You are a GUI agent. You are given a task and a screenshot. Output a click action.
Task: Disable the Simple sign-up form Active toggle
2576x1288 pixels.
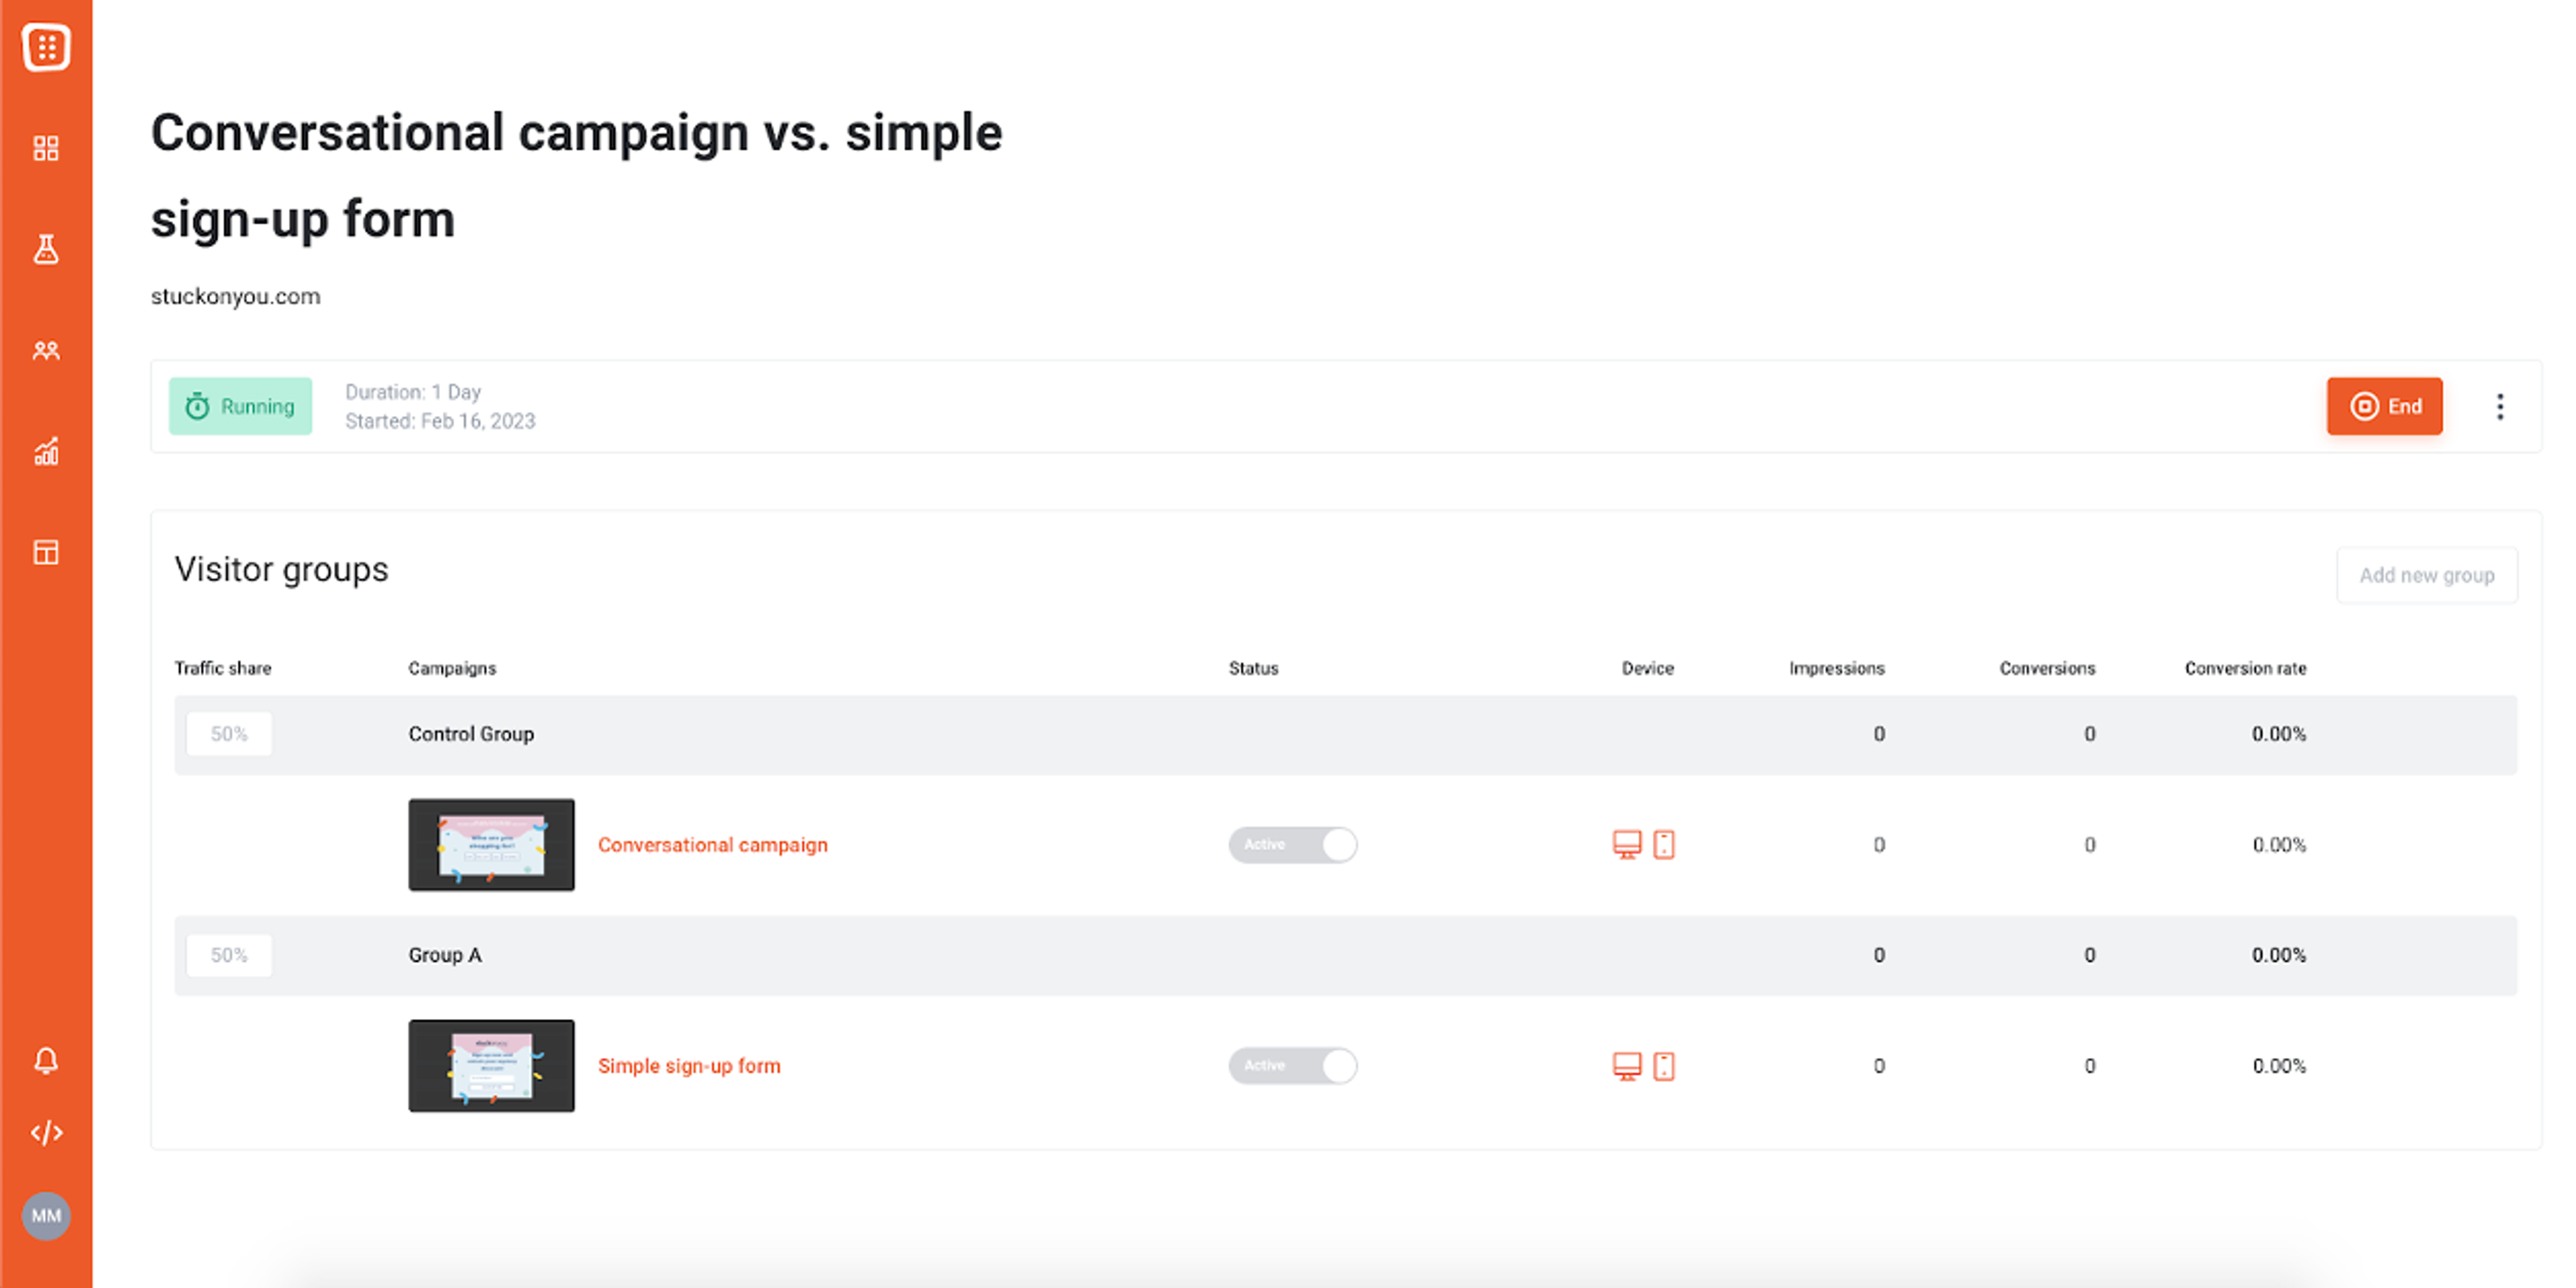[x=1293, y=1066]
